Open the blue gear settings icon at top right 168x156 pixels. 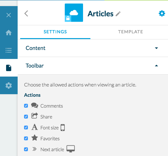coord(162,13)
